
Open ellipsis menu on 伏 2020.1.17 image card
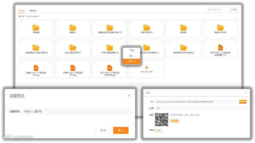pyautogui.click(x=51, y=62)
